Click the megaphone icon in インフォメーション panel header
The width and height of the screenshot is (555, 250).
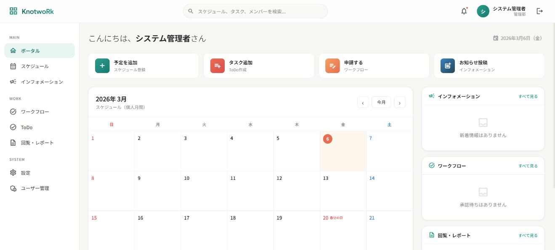432,96
